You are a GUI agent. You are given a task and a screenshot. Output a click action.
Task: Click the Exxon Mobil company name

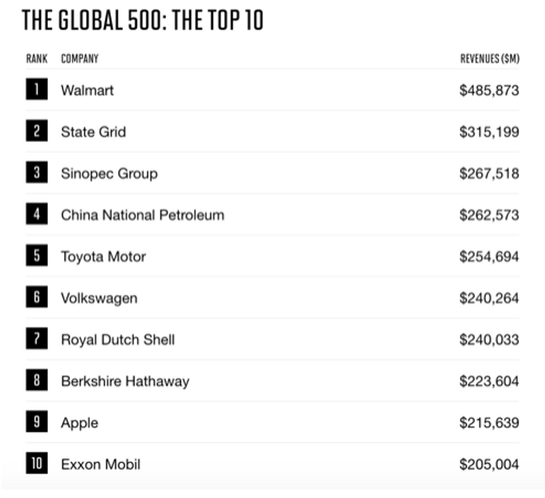(x=100, y=464)
